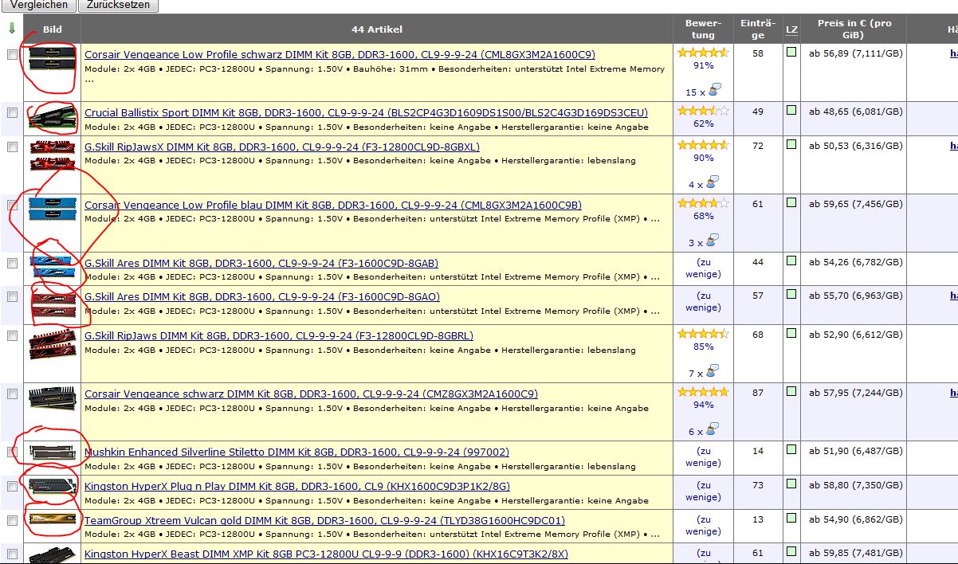This screenshot has width=958, height=564.
Task: Open comments icon beside '6 x'
Action: [712, 429]
